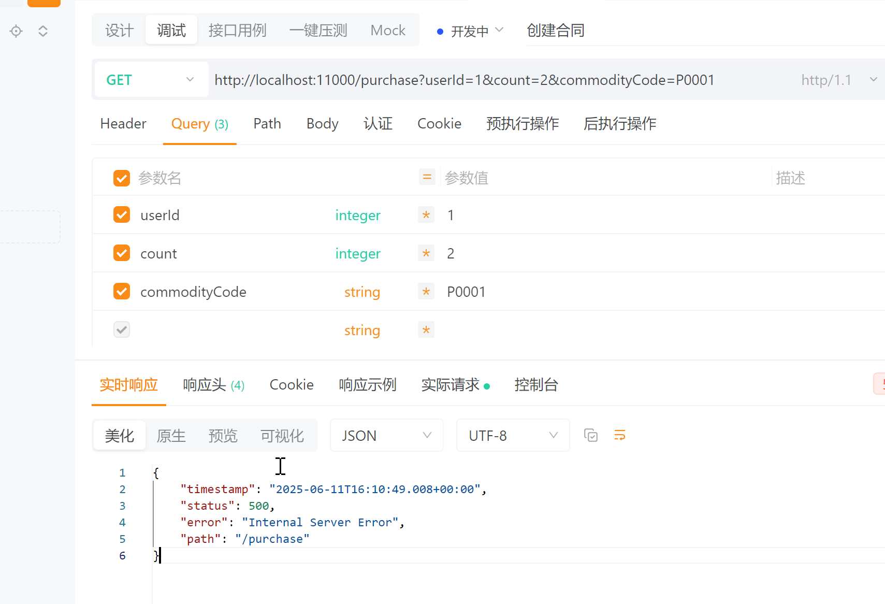Open the GET method dropdown
Screen dimensions: 885x604
click(x=151, y=80)
